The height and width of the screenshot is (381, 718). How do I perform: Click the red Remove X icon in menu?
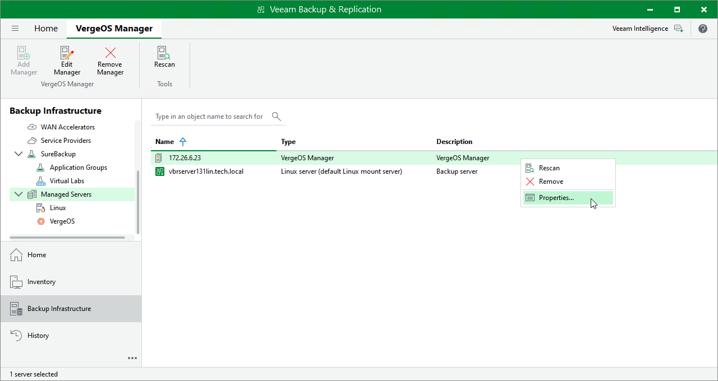pos(530,182)
